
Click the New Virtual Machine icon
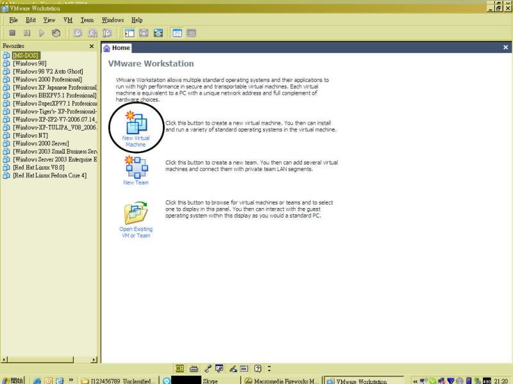pos(136,122)
